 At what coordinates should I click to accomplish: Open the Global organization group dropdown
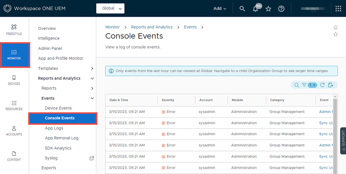tap(110, 8)
